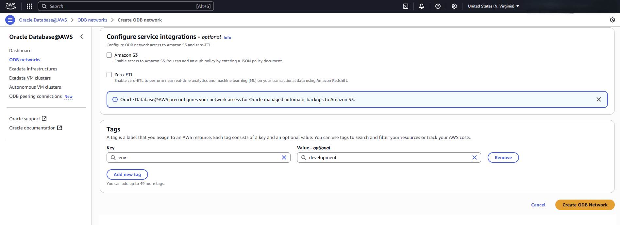Open the notifications bell
Image resolution: width=620 pixels, height=225 pixels.
click(x=421, y=6)
